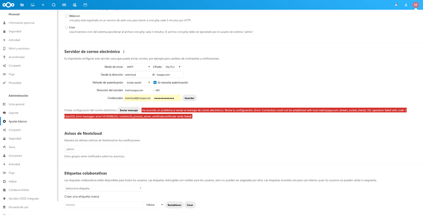The image size is (423, 216).
Task: Open the Calendar app icon
Action: coord(85,5)
